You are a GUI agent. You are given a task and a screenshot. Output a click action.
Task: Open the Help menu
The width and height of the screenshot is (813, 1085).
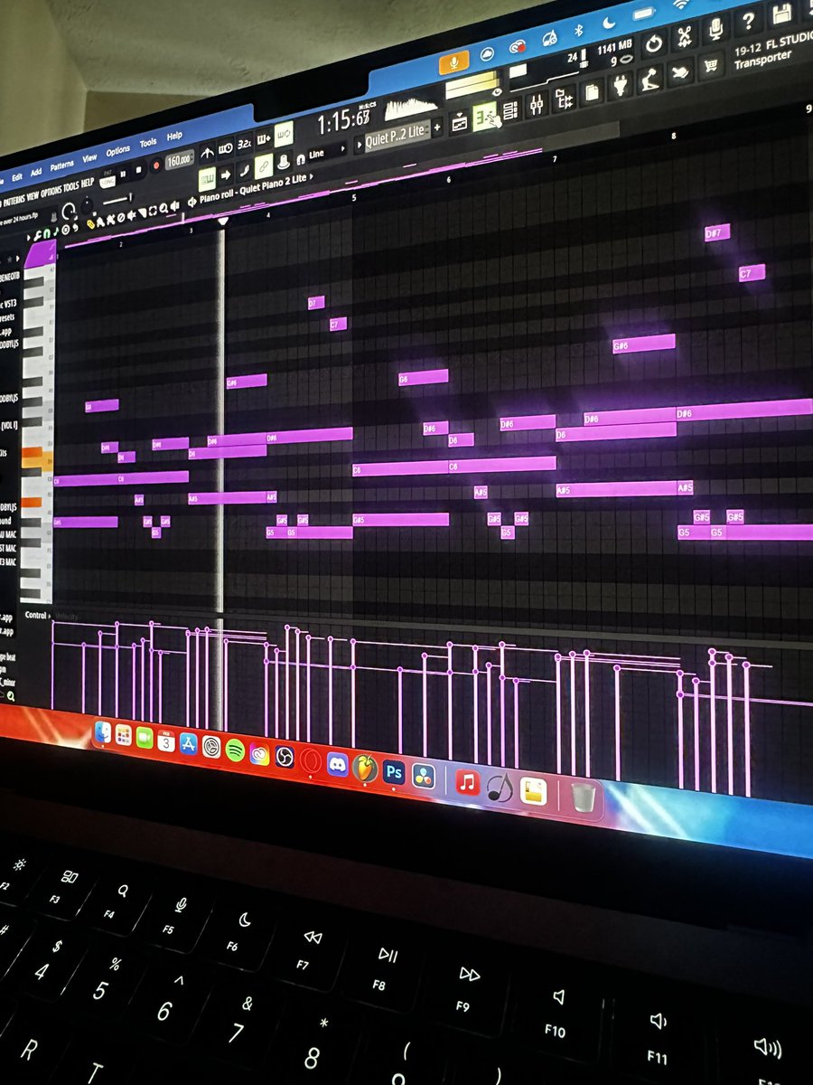tap(174, 136)
